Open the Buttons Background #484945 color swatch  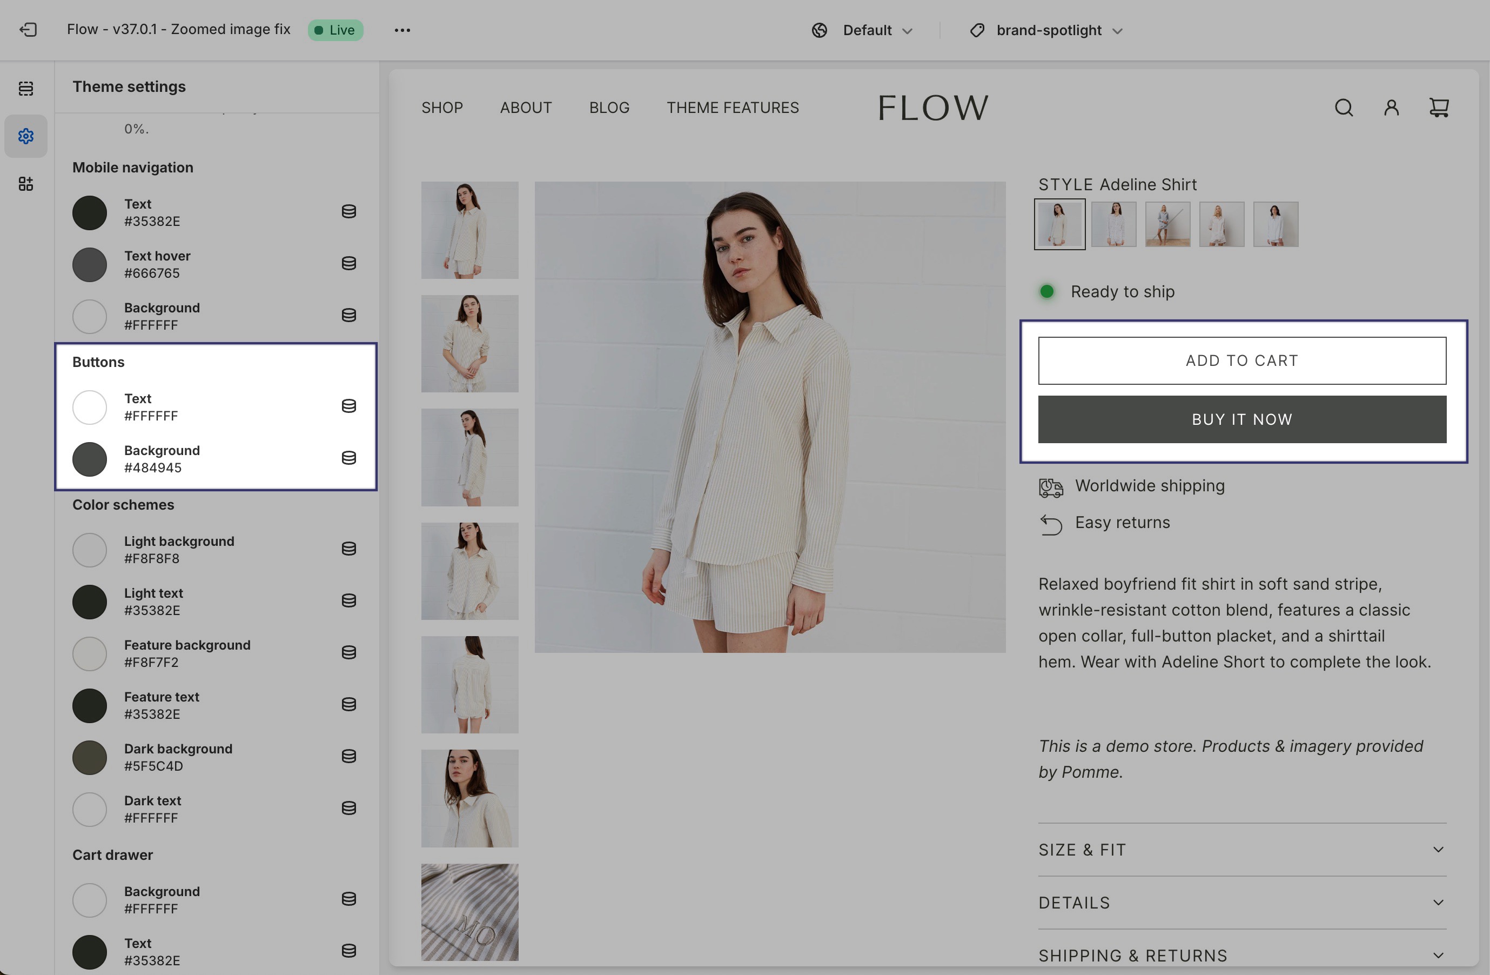pyautogui.click(x=90, y=459)
